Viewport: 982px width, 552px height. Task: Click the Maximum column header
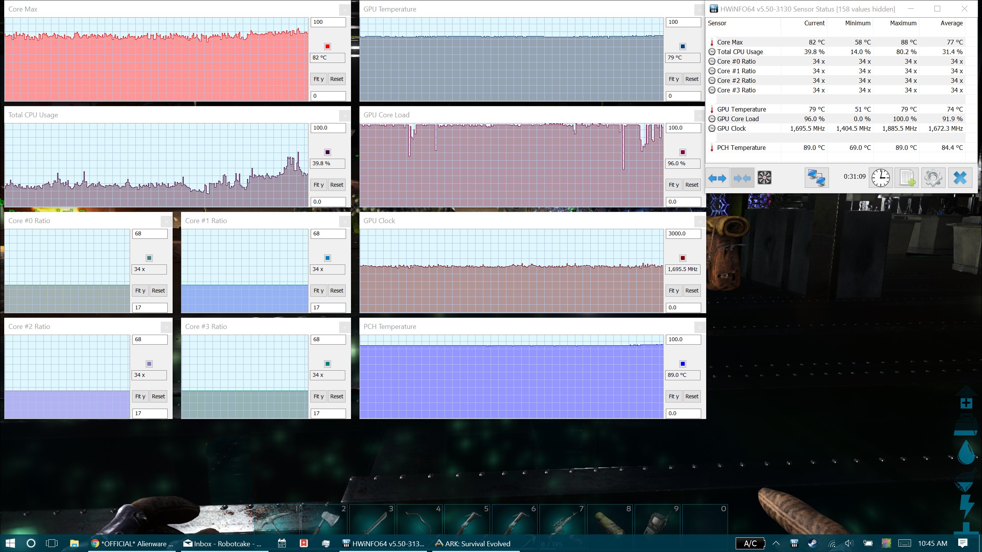coord(896,23)
